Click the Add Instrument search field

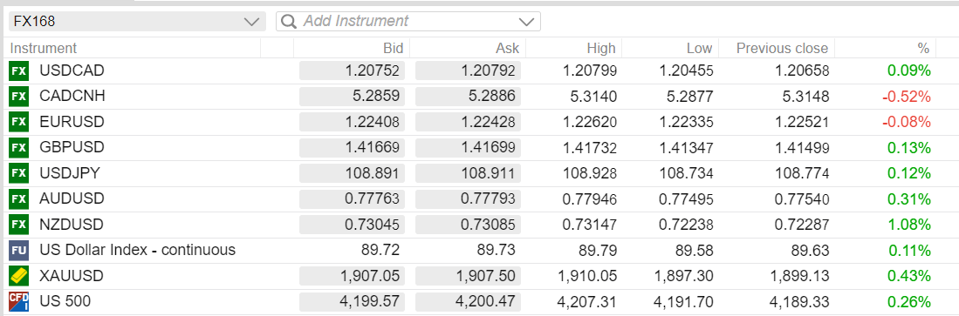(x=408, y=22)
